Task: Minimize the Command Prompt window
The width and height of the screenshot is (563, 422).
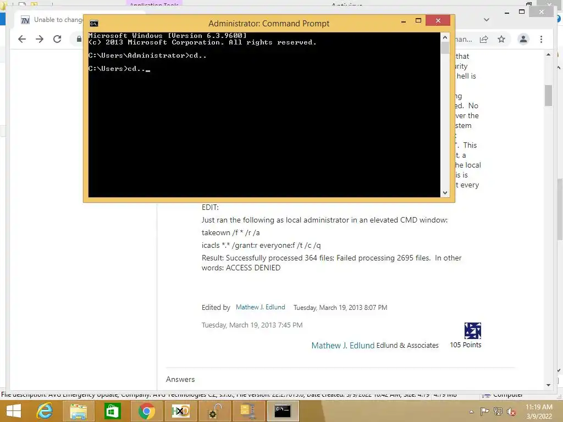Action: (x=403, y=21)
